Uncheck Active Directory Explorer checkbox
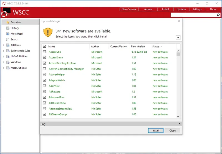 44,63
